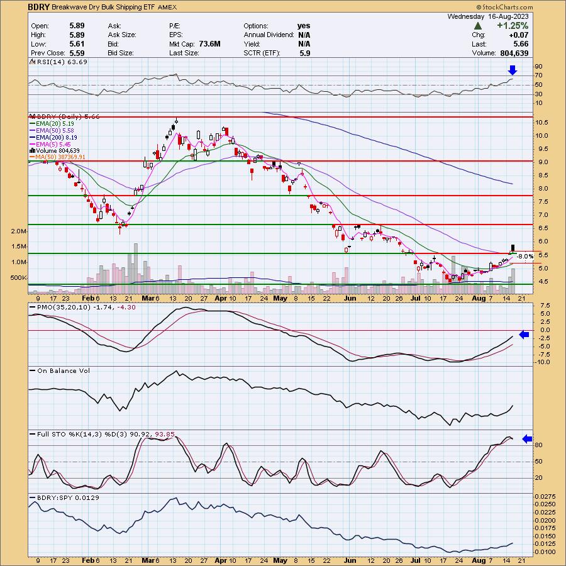This screenshot has height=566, width=566.
Task: Click the '90' RSI axis label
Action: pyautogui.click(x=538, y=67)
